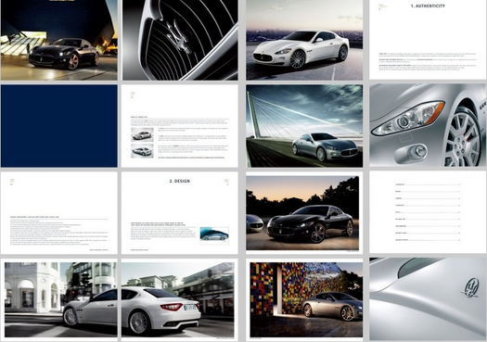Select the white car side view street page

pos(61,299)
